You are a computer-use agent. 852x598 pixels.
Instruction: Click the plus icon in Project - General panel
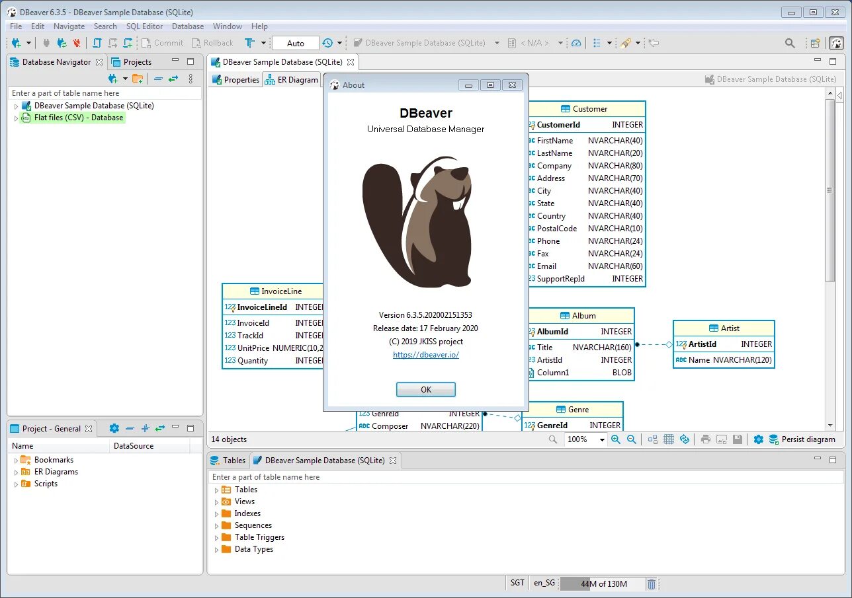[x=146, y=428]
